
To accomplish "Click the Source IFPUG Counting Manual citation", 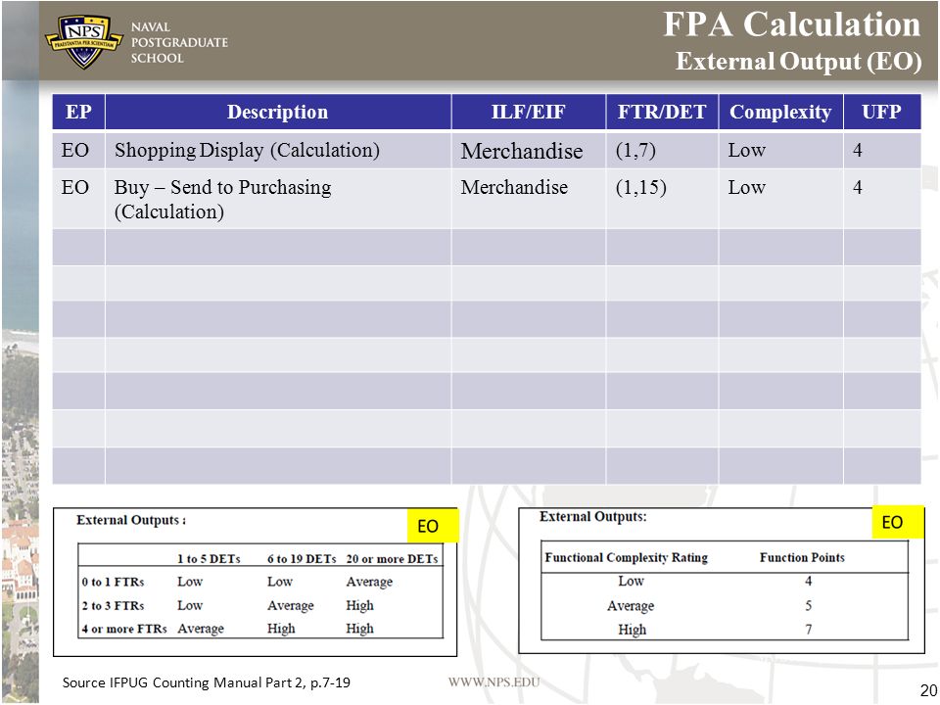I will pyautogui.click(x=207, y=682).
